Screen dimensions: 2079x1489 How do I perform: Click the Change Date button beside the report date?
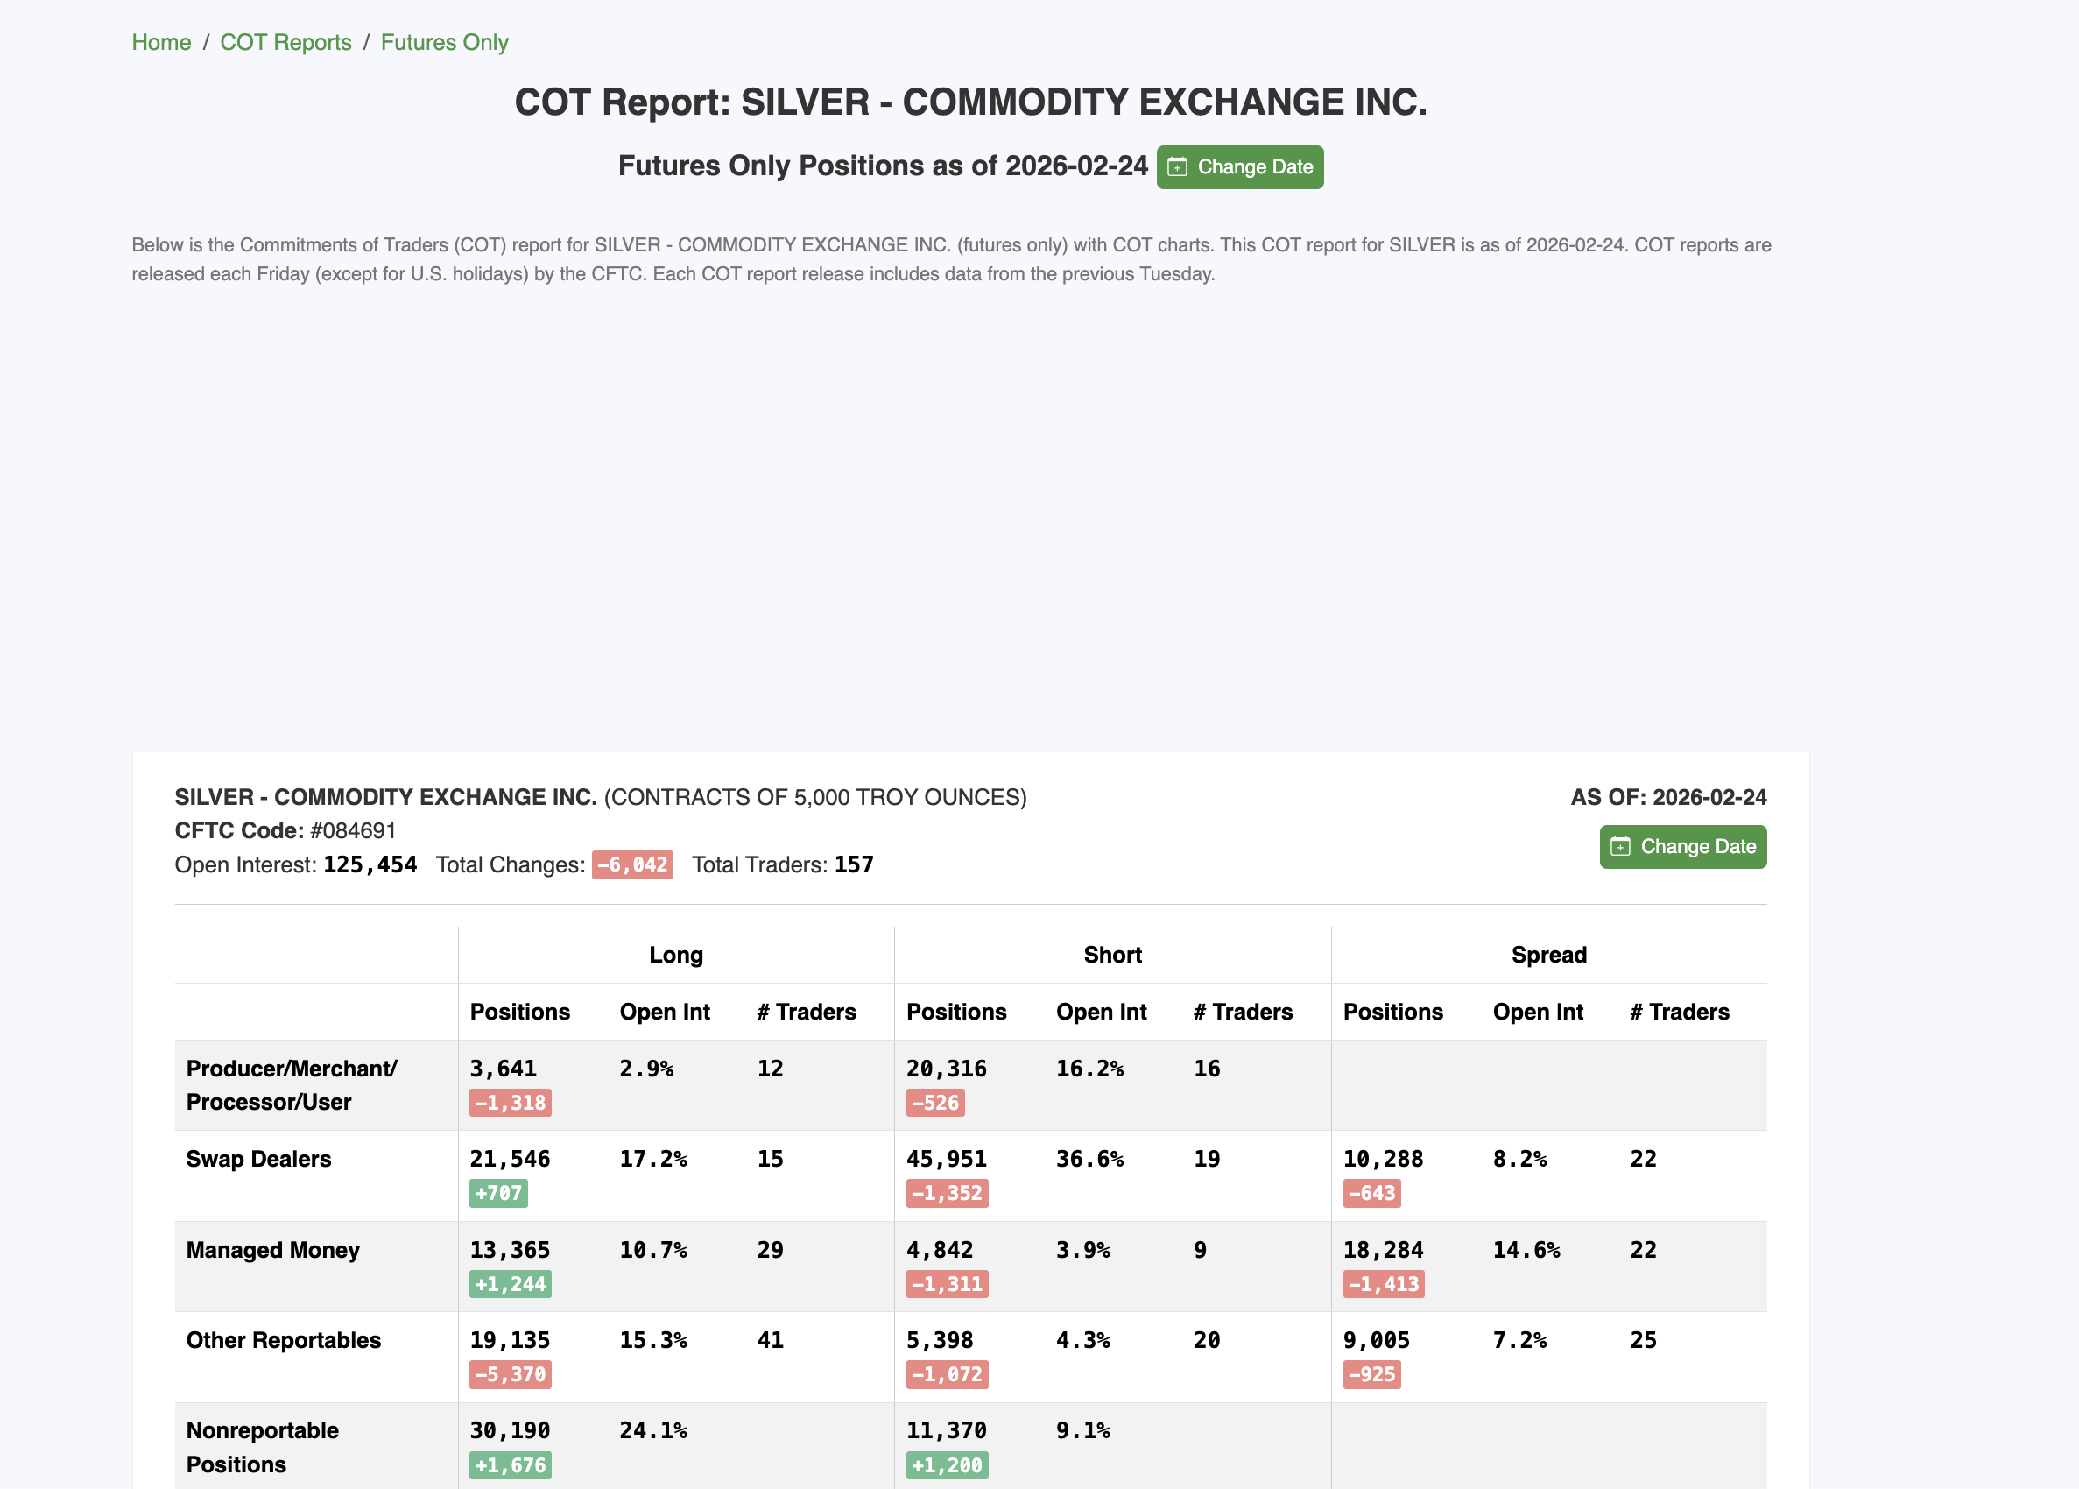click(1239, 167)
